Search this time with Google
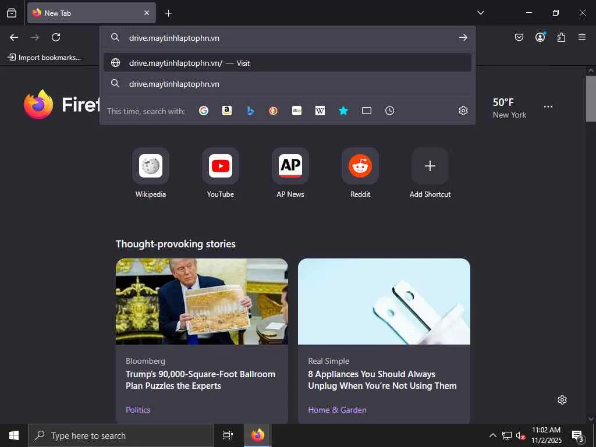Image resolution: width=596 pixels, height=447 pixels. pos(204,111)
